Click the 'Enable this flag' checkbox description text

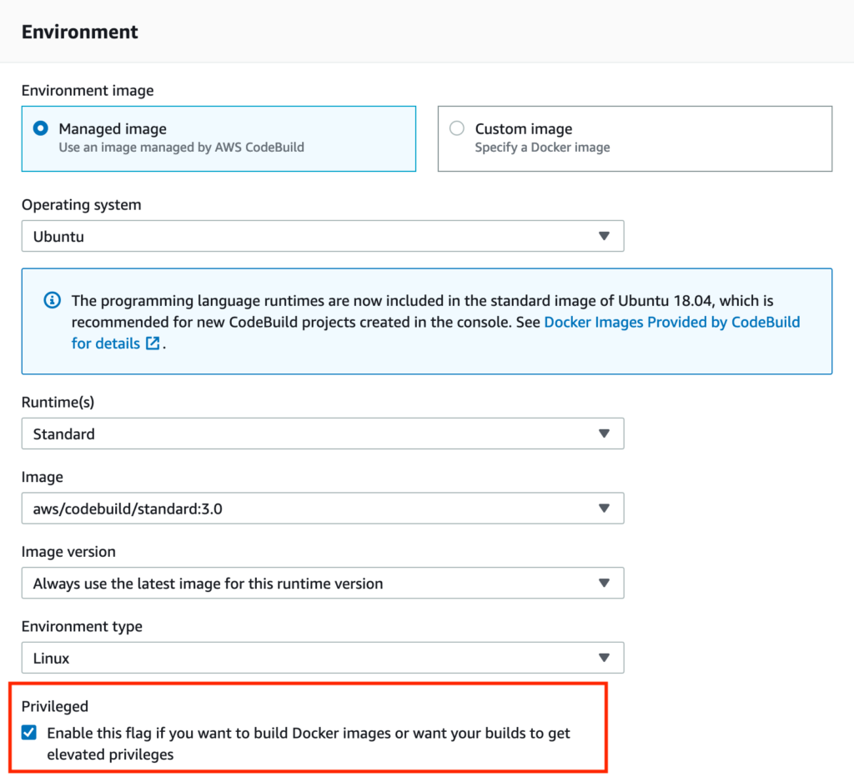click(309, 744)
